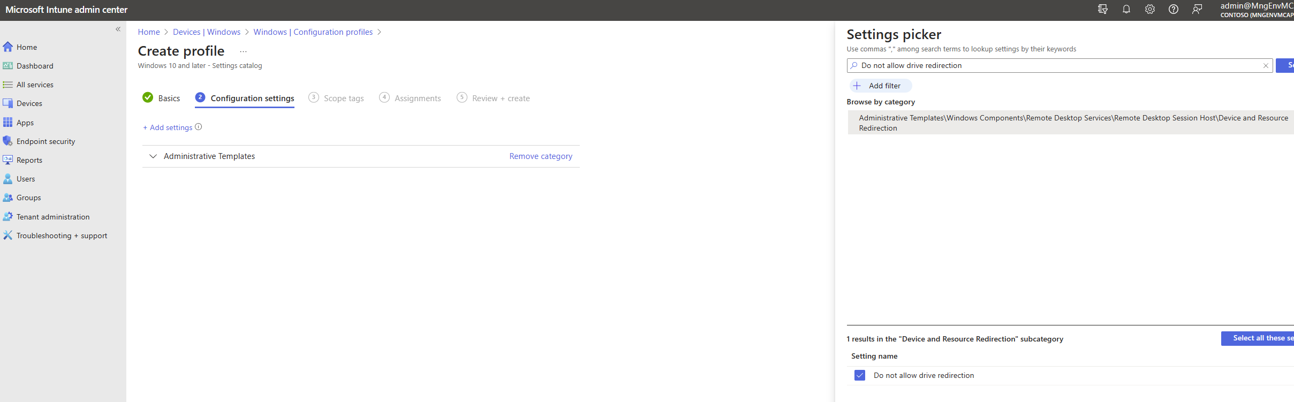Open the Endpoint security shield icon
1294x402 pixels.
(x=7, y=141)
